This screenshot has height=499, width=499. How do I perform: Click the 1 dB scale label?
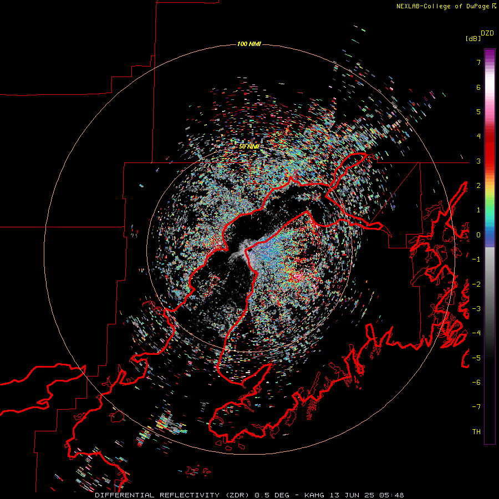point(478,210)
